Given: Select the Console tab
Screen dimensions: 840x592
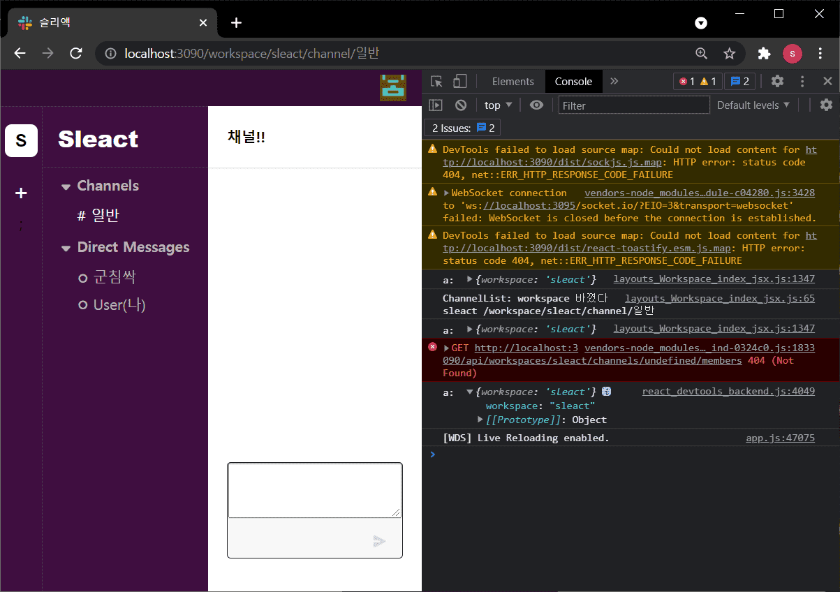Looking at the screenshot, I should tap(573, 82).
